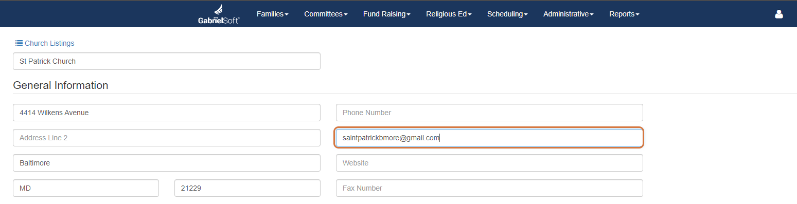797x204 pixels.
Task: Open the Religious Ed menu
Action: pyautogui.click(x=449, y=14)
